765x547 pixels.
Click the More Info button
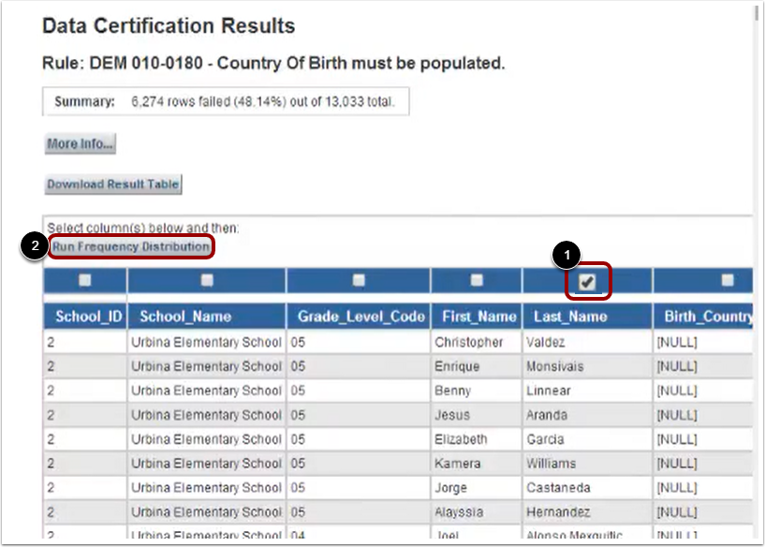point(80,144)
